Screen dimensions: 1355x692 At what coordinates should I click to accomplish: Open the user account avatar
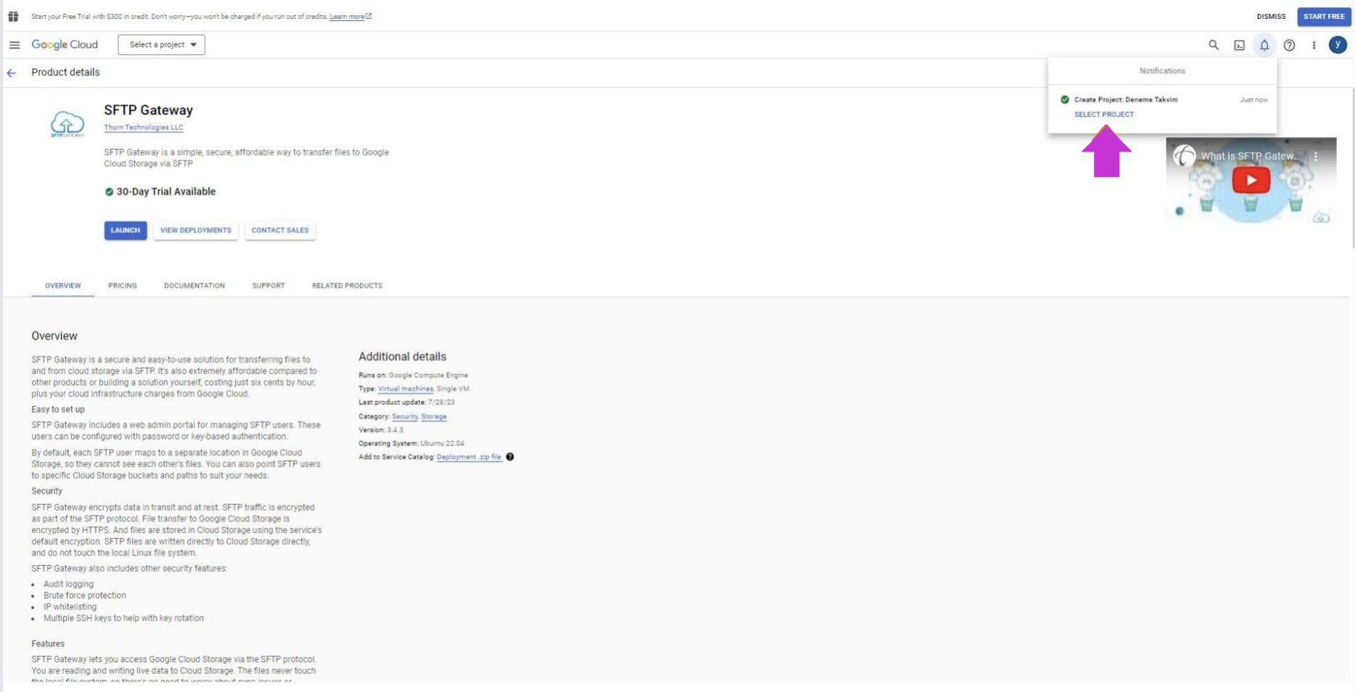tap(1338, 45)
